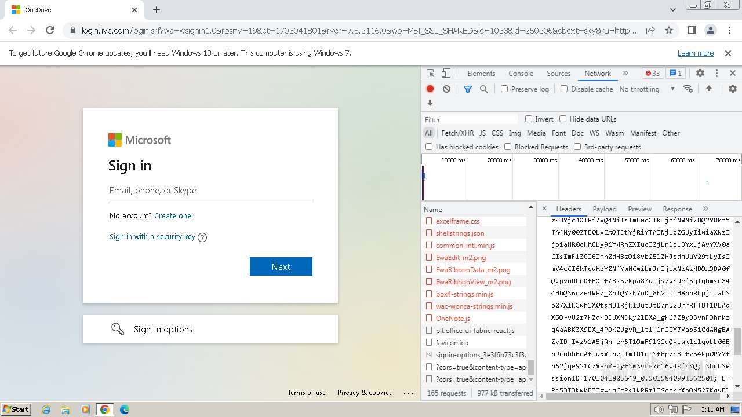Click Sign in with a security key
Screen dimensions: 742x417
tap(152, 236)
